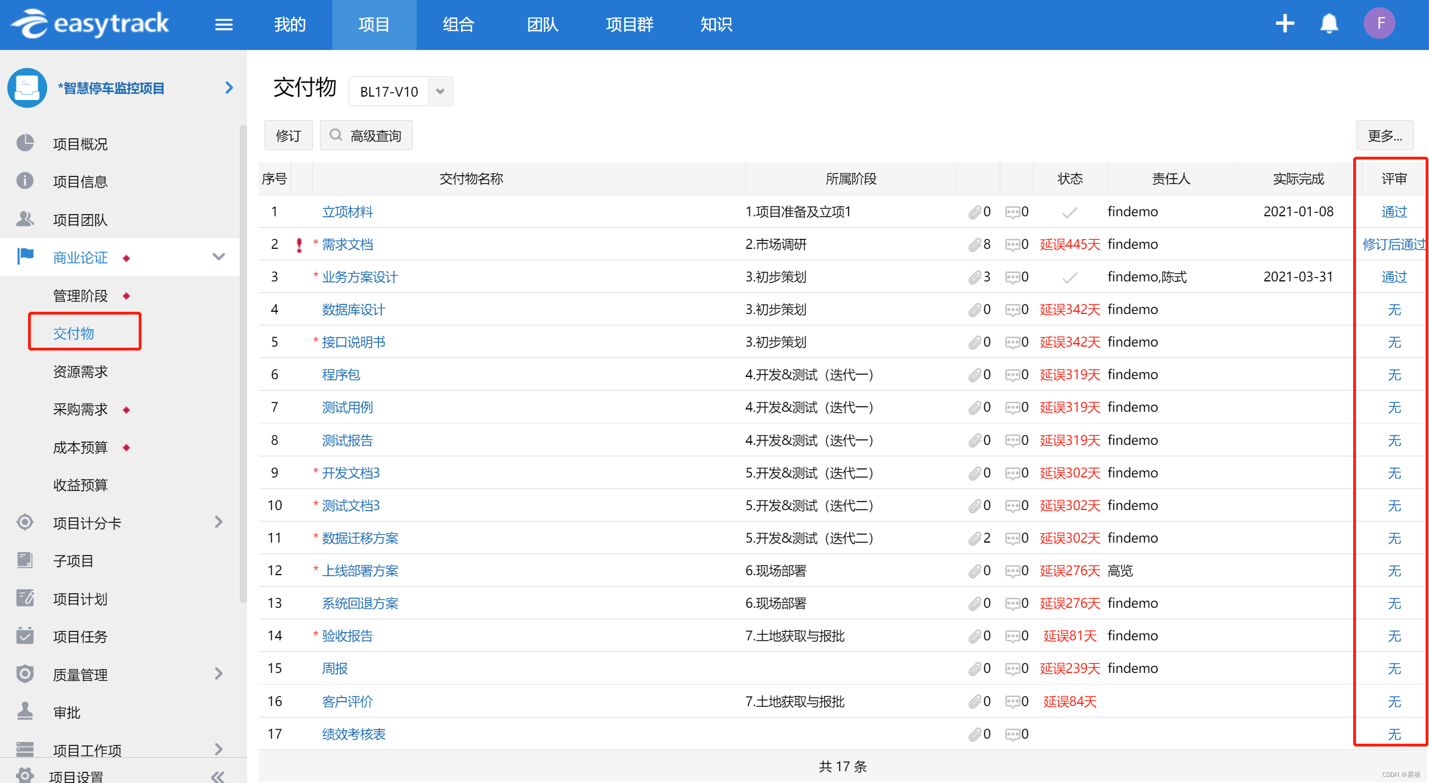Click attachment icon for 数据迁移方案
Viewport: 1429px width, 783px height.
[974, 538]
